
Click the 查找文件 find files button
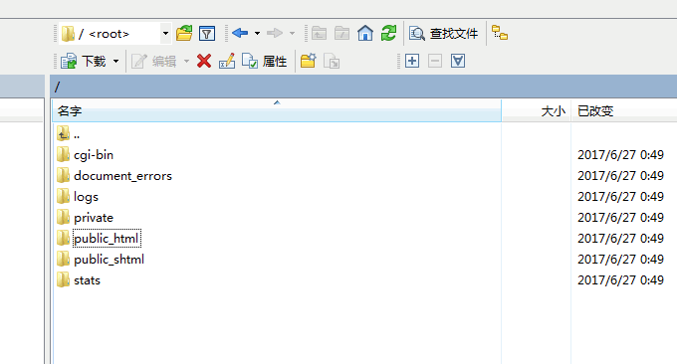(x=444, y=33)
